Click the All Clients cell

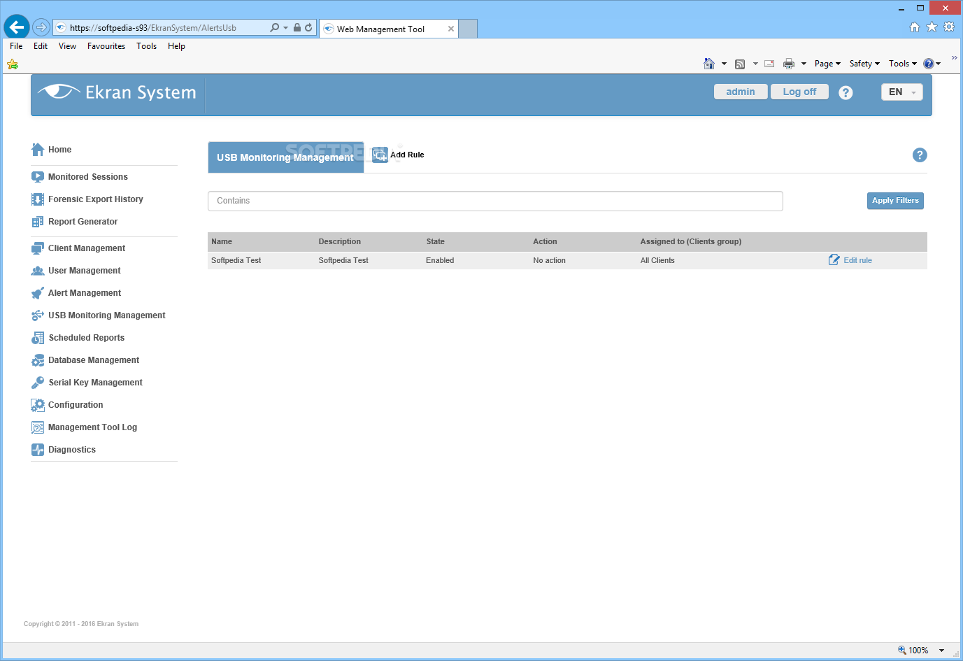(657, 260)
